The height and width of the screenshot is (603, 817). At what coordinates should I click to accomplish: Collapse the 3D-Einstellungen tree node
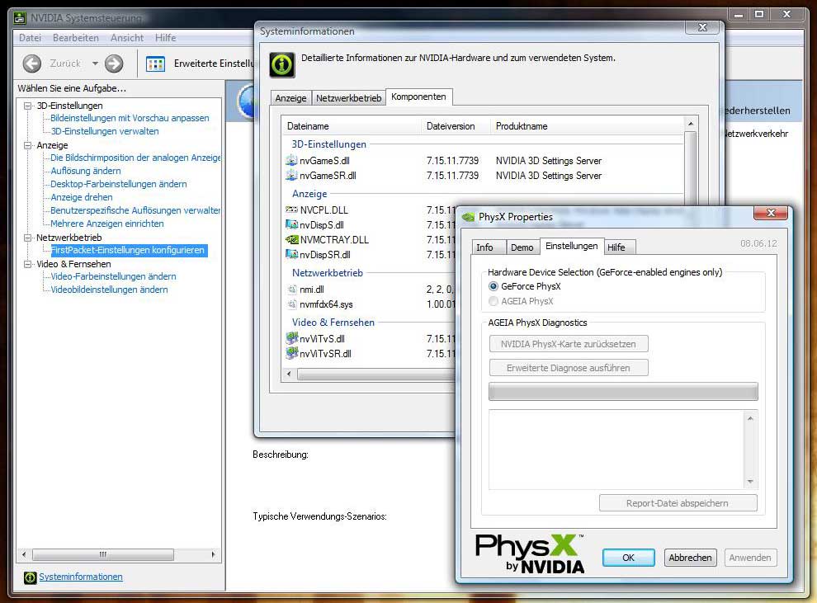point(27,106)
